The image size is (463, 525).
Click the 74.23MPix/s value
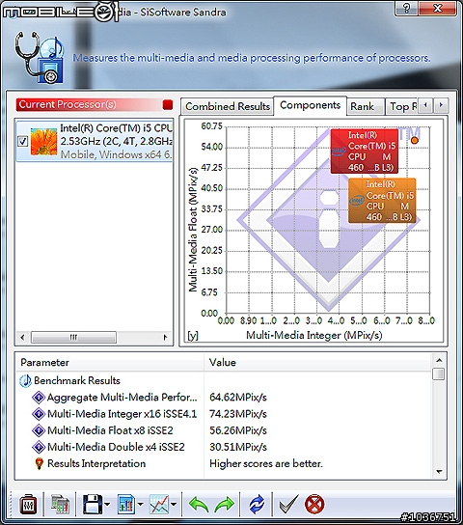[238, 414]
